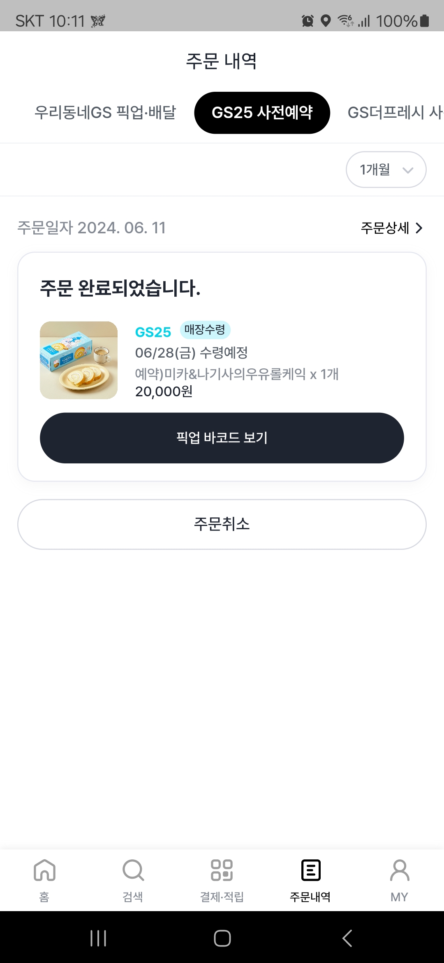This screenshot has height=963, width=444.
Task: Tap the roll cake product thumbnail
Action: (x=79, y=360)
